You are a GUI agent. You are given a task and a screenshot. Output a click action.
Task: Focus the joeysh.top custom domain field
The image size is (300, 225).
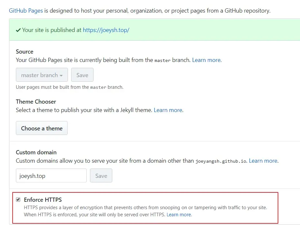pos(51,176)
